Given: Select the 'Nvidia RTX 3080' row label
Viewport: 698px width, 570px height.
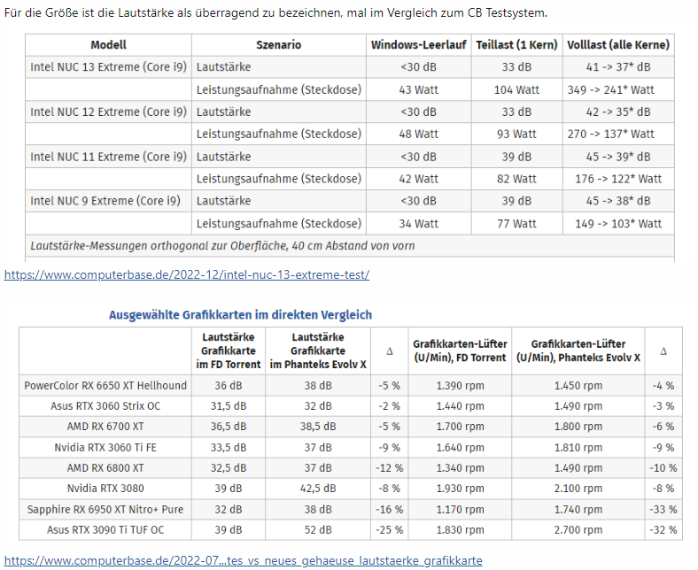Looking at the screenshot, I should pos(105,489).
